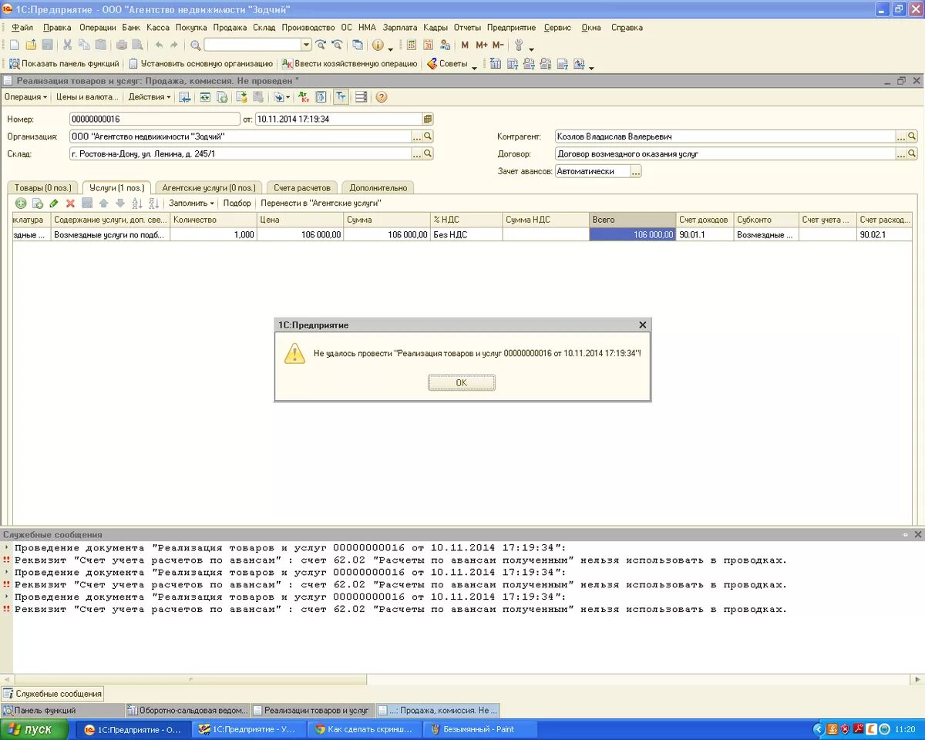Click the delete row red X icon
Image resolution: width=925 pixels, height=740 pixels.
(70, 203)
